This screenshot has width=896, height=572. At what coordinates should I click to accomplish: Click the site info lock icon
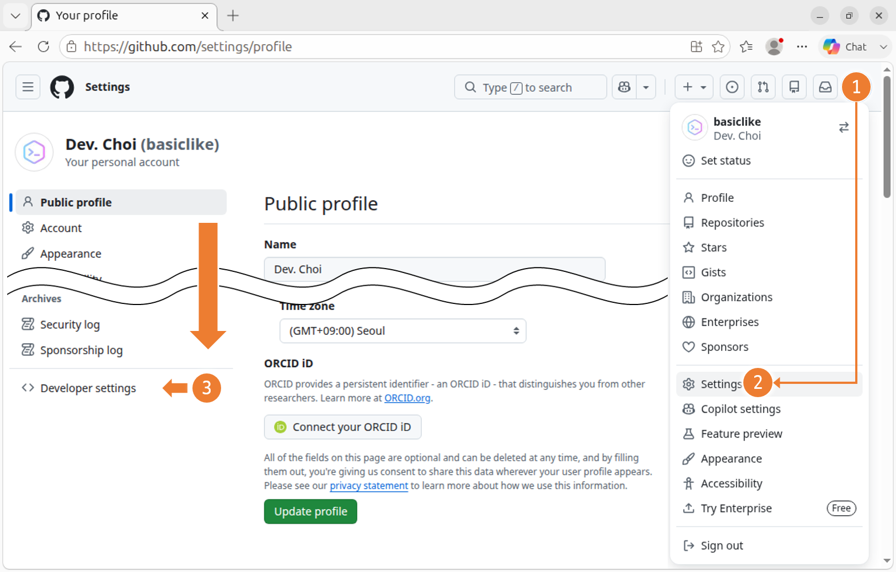point(72,47)
